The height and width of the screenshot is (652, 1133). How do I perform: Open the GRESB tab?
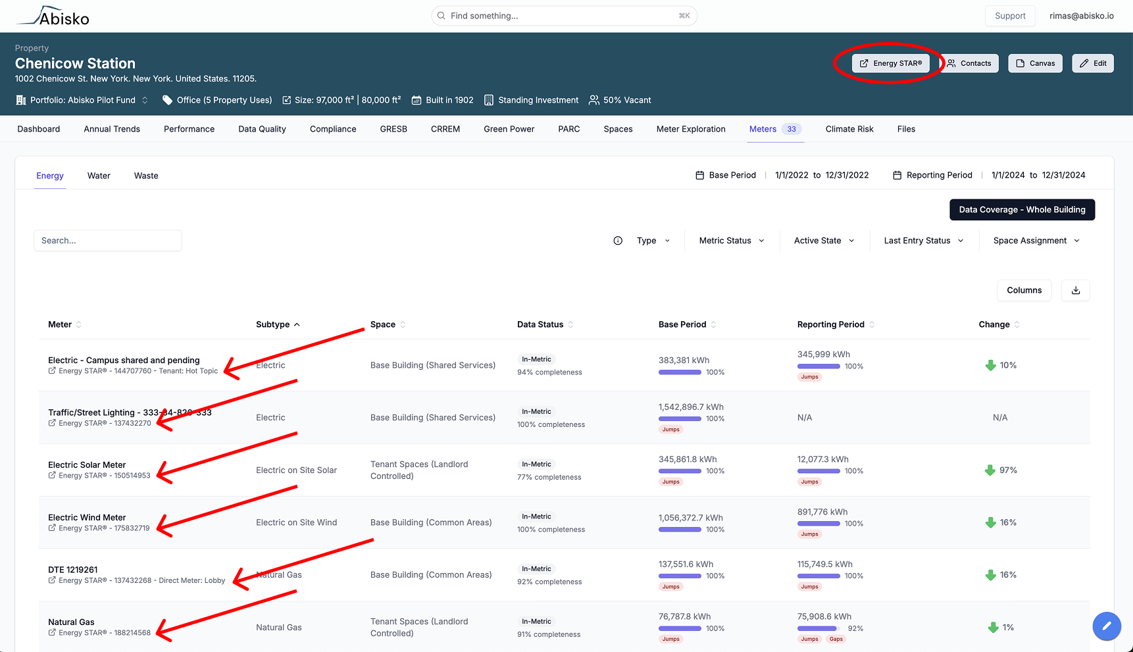[393, 129]
